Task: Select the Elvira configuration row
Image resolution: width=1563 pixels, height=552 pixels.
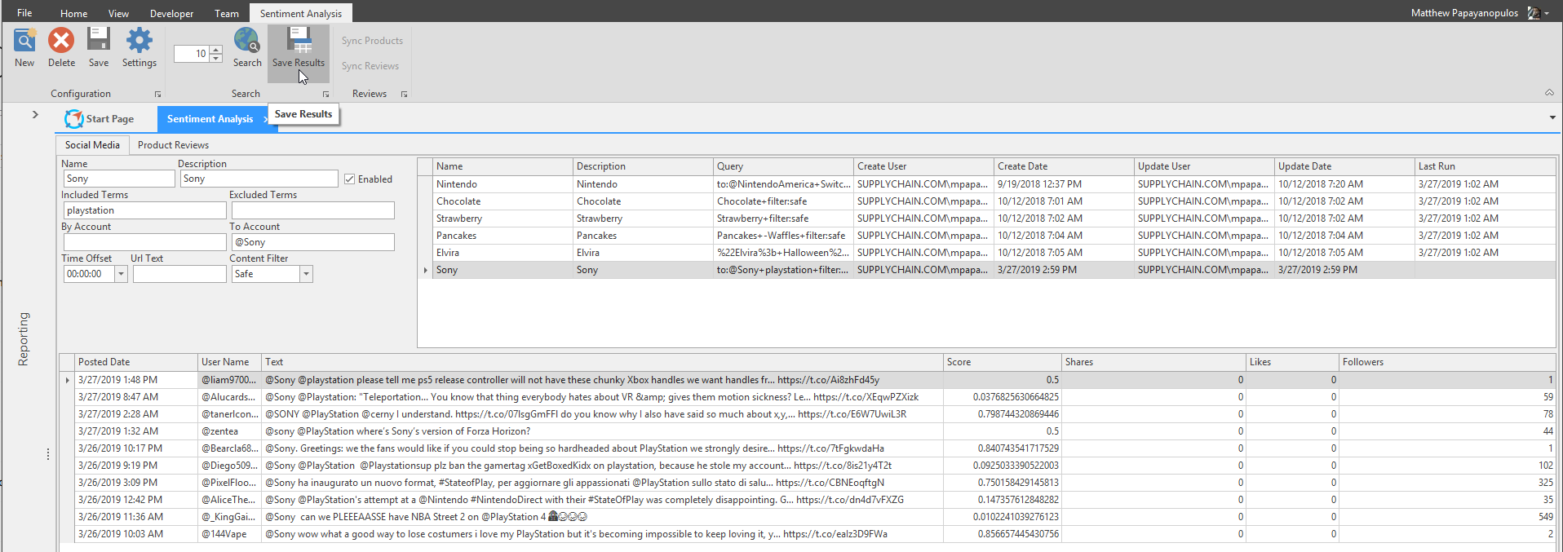Action: [994, 253]
